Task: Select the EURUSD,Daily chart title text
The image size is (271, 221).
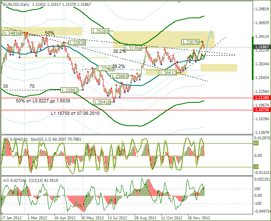Action: coord(16,5)
